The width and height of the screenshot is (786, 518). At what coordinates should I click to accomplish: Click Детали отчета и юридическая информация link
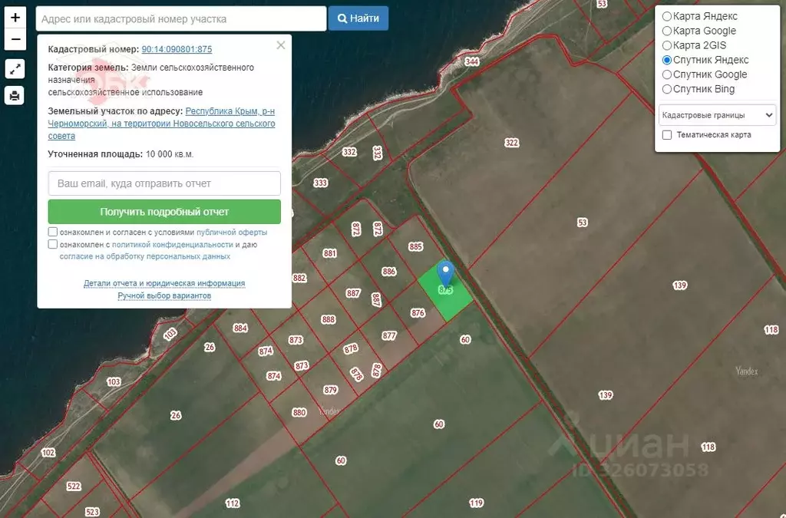pos(164,283)
